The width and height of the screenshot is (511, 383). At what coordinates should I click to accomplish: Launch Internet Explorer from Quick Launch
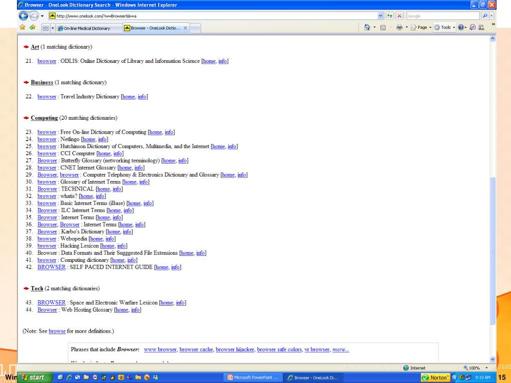69,378
